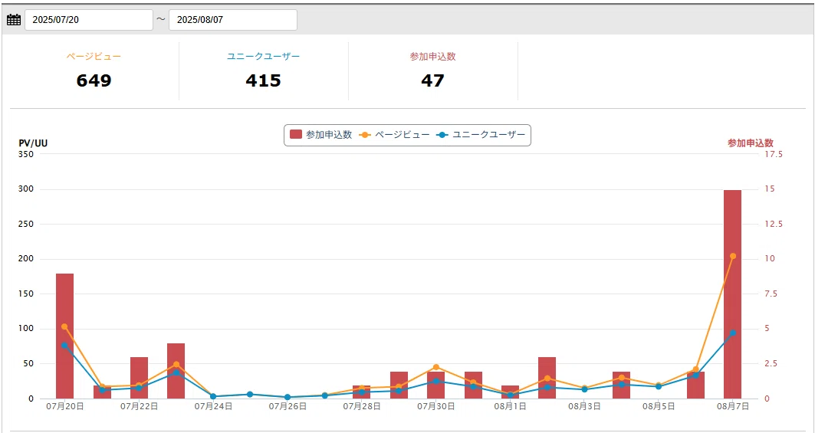The width and height of the screenshot is (815, 433).
Task: Click the left axis value 300
Action: tap(26, 189)
